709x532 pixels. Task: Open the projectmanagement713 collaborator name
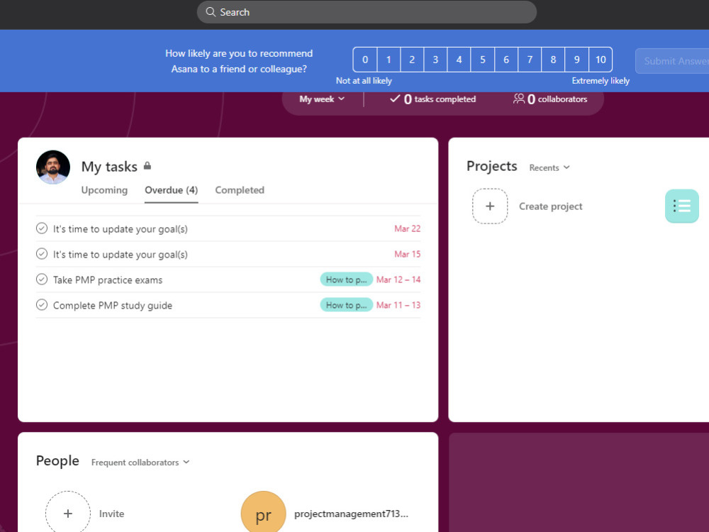(x=352, y=514)
